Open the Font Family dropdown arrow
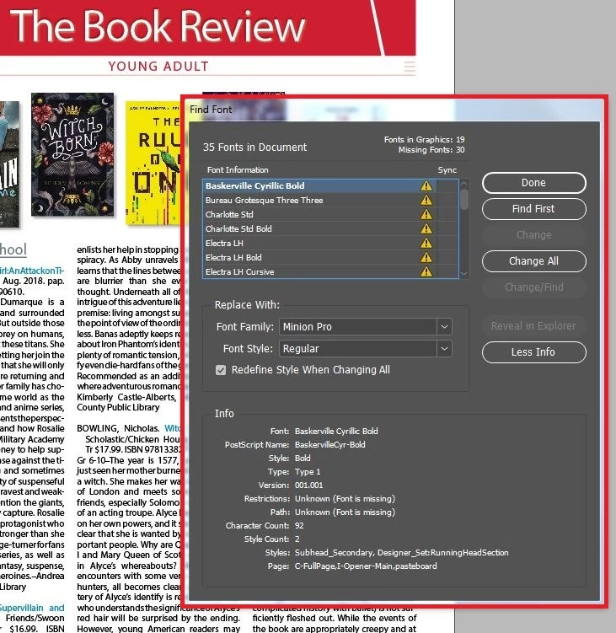This screenshot has width=616, height=633. (x=444, y=326)
